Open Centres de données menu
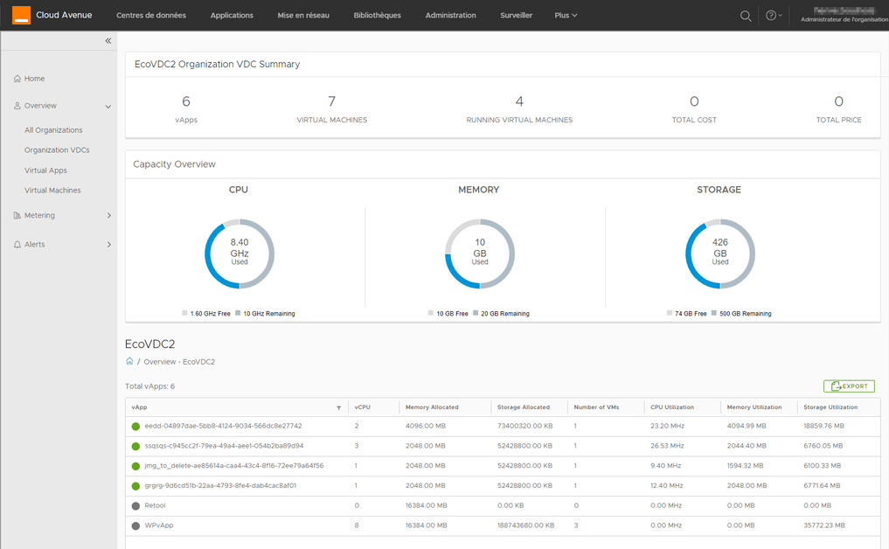 (x=151, y=16)
